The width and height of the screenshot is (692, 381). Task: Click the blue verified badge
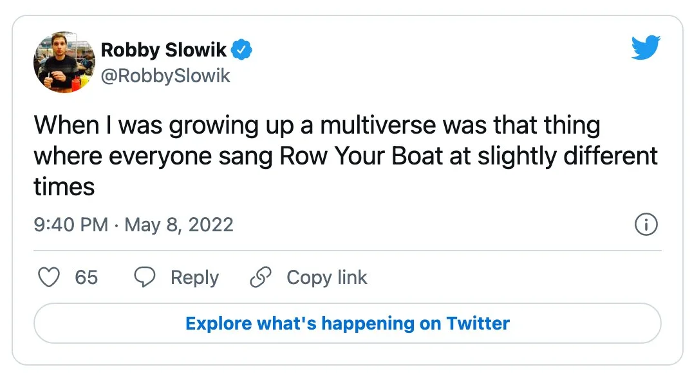point(241,49)
